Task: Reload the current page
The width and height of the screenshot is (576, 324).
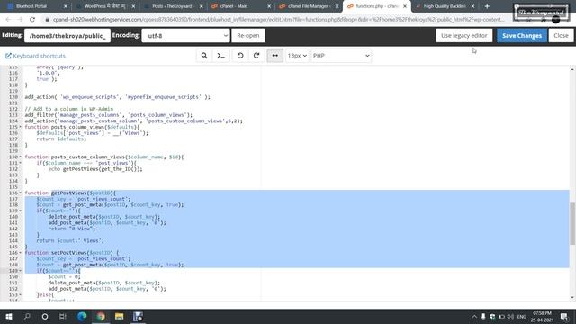Action: 32,20
